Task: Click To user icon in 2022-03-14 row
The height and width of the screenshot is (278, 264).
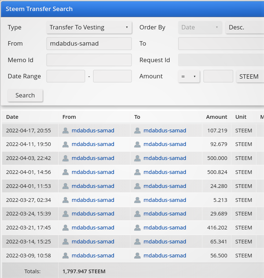Action: pyautogui.click(x=137, y=242)
